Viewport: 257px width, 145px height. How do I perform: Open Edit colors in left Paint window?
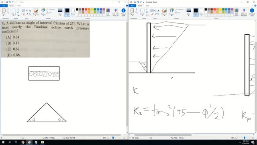(108, 12)
